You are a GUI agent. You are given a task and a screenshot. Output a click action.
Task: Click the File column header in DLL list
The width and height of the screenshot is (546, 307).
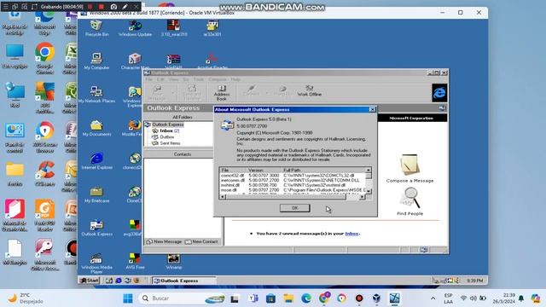(233, 171)
